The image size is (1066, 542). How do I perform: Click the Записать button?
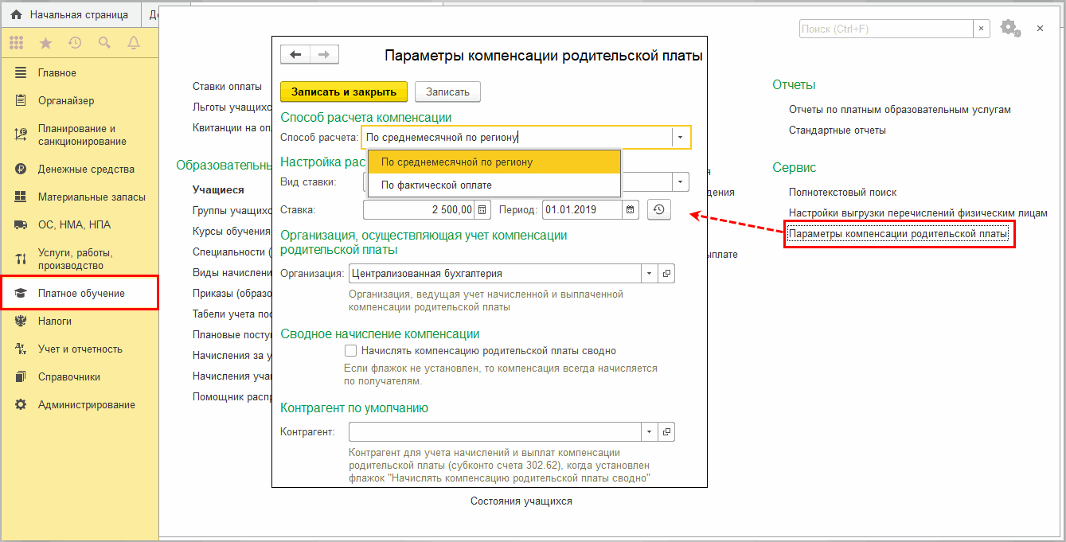[447, 92]
